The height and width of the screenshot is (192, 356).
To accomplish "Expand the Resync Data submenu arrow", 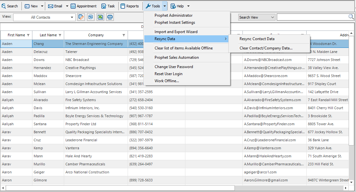I will [225, 39].
